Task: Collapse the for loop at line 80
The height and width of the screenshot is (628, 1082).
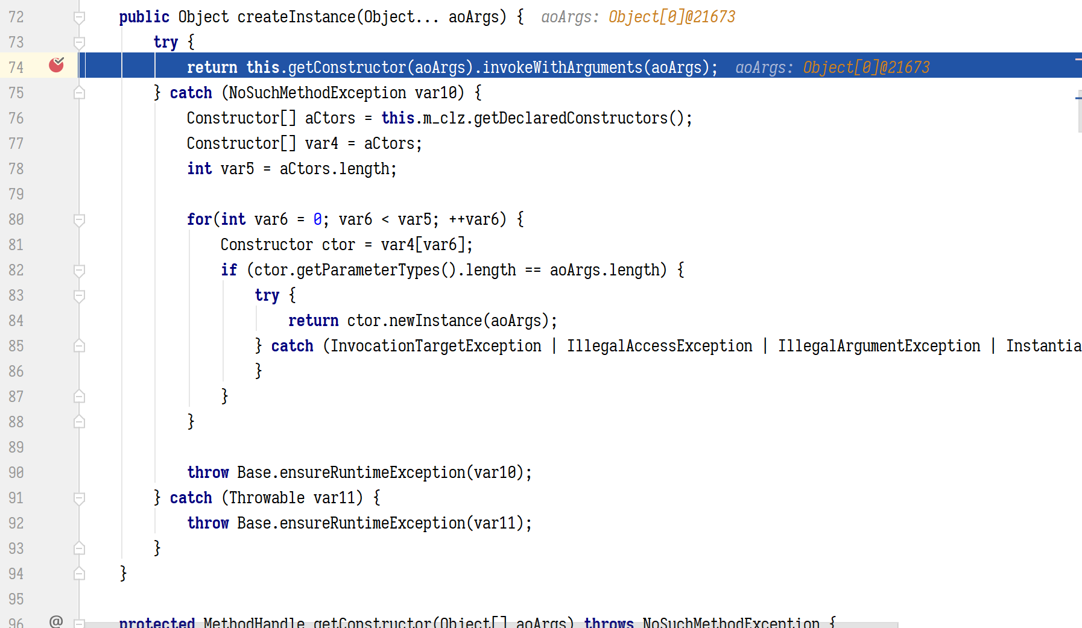Action: coord(79,219)
